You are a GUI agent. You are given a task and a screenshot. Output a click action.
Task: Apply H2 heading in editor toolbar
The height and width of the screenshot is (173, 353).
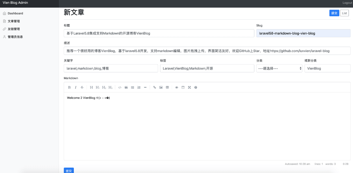tap(104, 88)
